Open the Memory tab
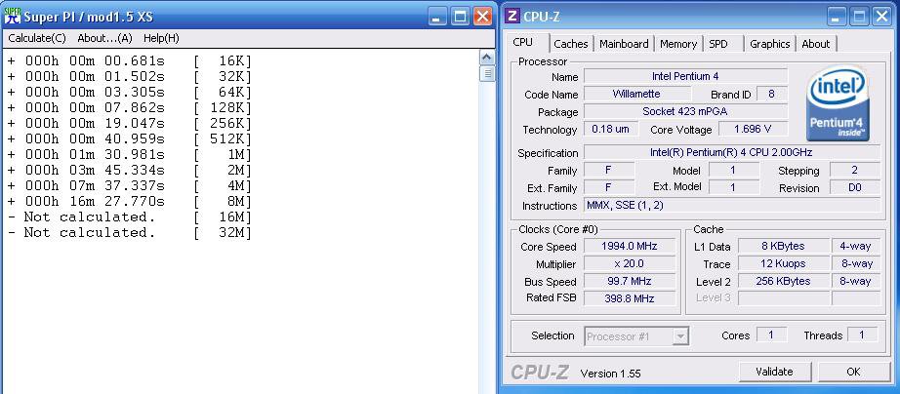The width and height of the screenshot is (900, 394). click(x=677, y=44)
